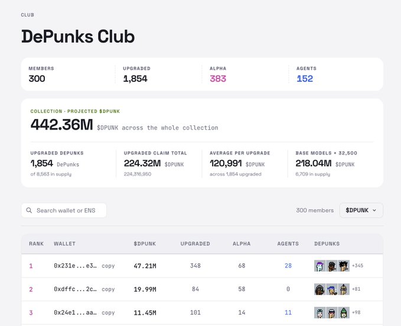Screen dimensions: 401x326
Task: Click the CLUB breadcrumb label
Action: click(x=27, y=15)
